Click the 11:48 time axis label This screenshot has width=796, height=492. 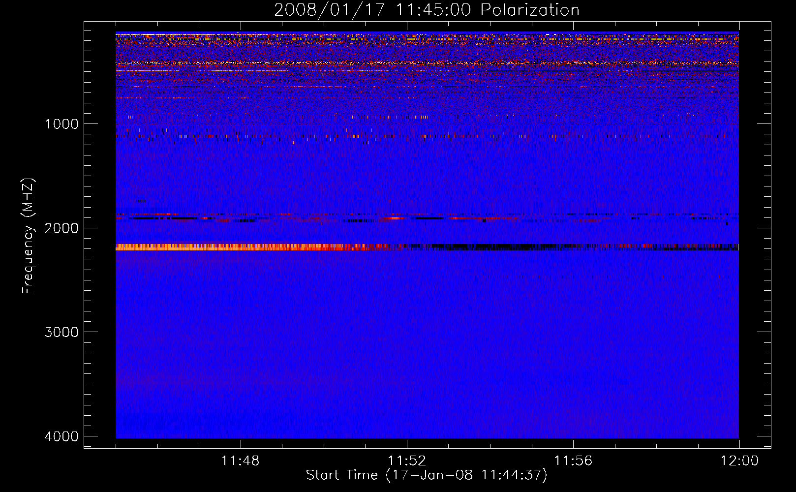241,461
